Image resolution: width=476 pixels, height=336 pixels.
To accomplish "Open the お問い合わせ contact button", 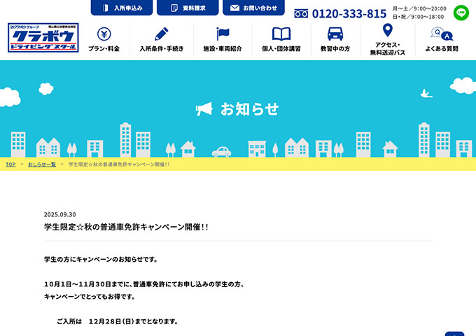I will 253,8.
